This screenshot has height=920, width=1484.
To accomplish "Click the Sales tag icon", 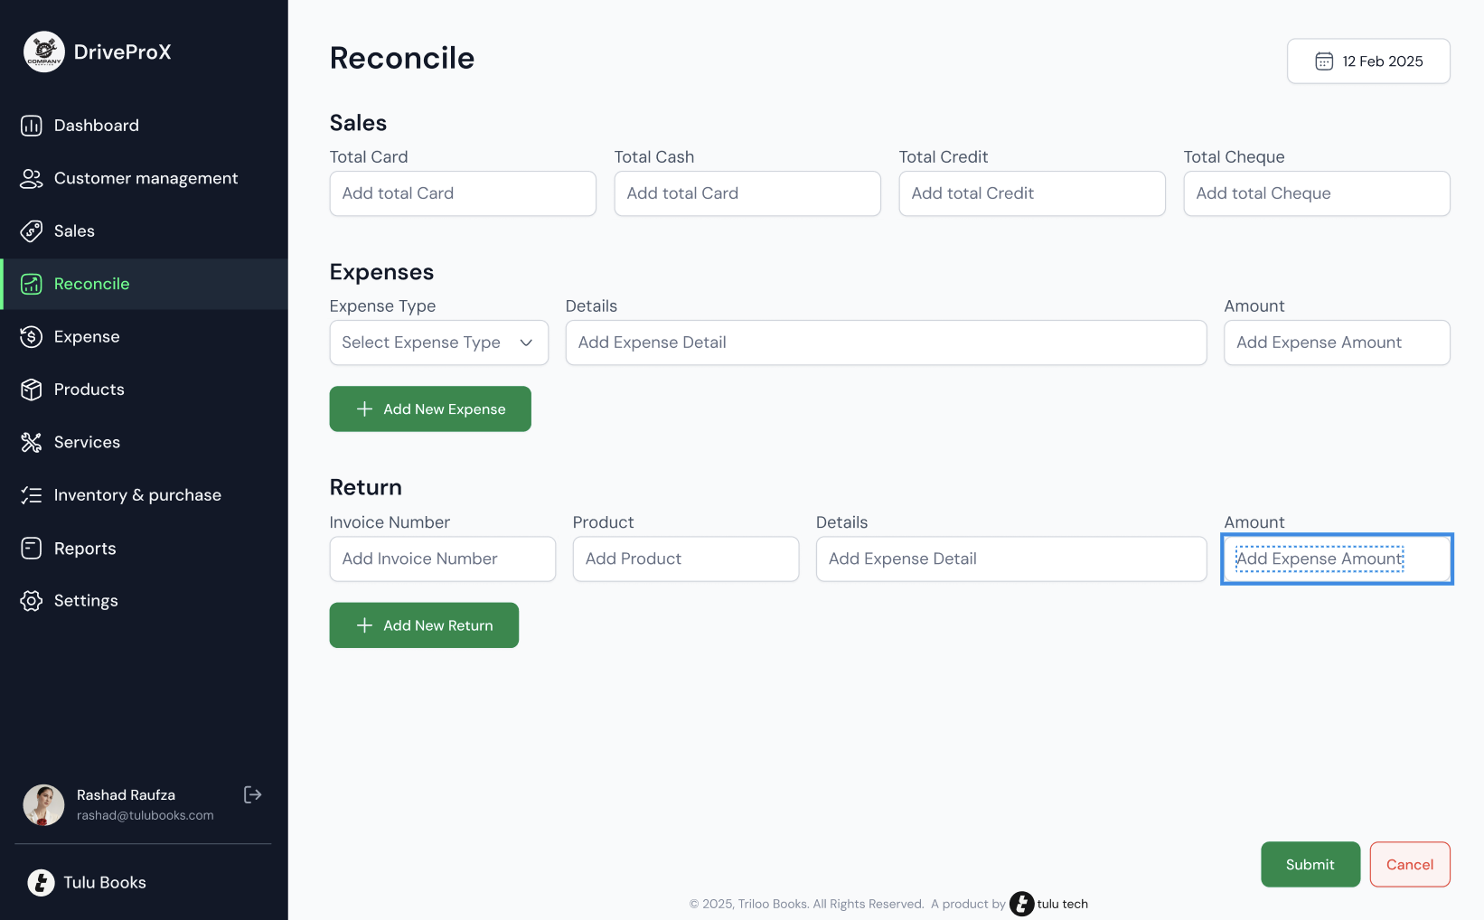I will pos(32,231).
